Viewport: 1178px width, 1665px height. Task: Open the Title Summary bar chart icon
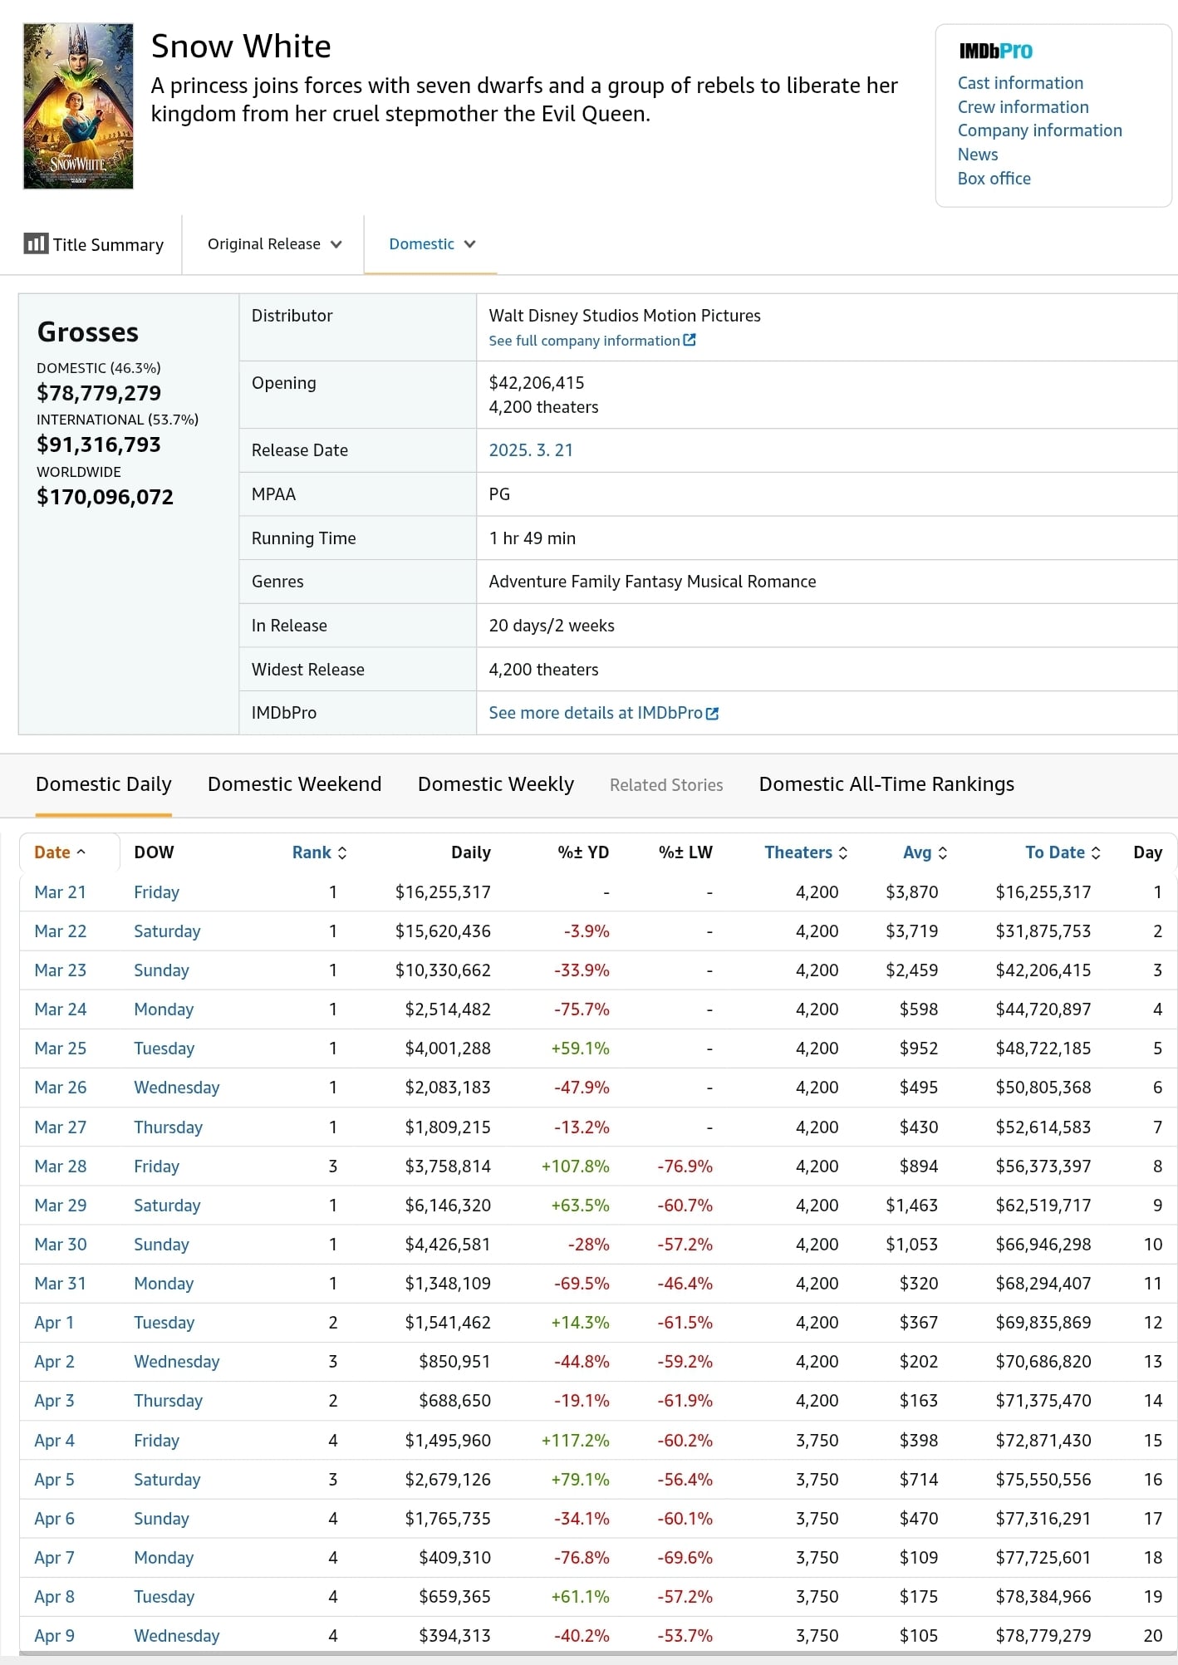pyautogui.click(x=36, y=243)
